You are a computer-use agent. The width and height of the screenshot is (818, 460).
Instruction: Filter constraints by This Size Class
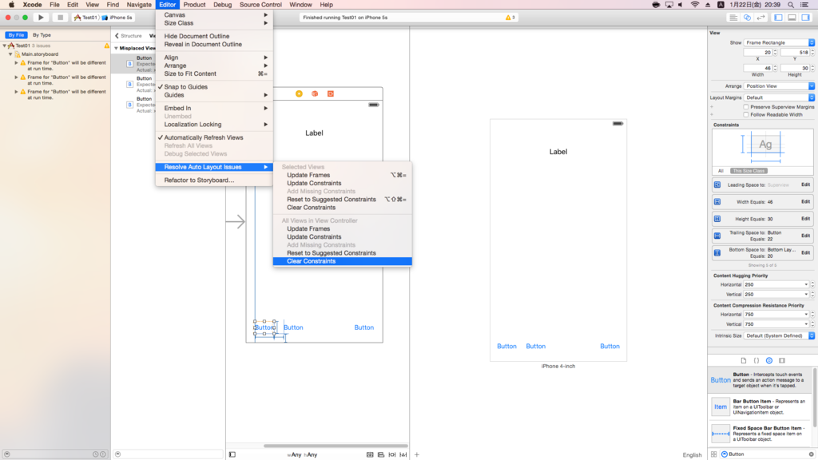(x=748, y=171)
